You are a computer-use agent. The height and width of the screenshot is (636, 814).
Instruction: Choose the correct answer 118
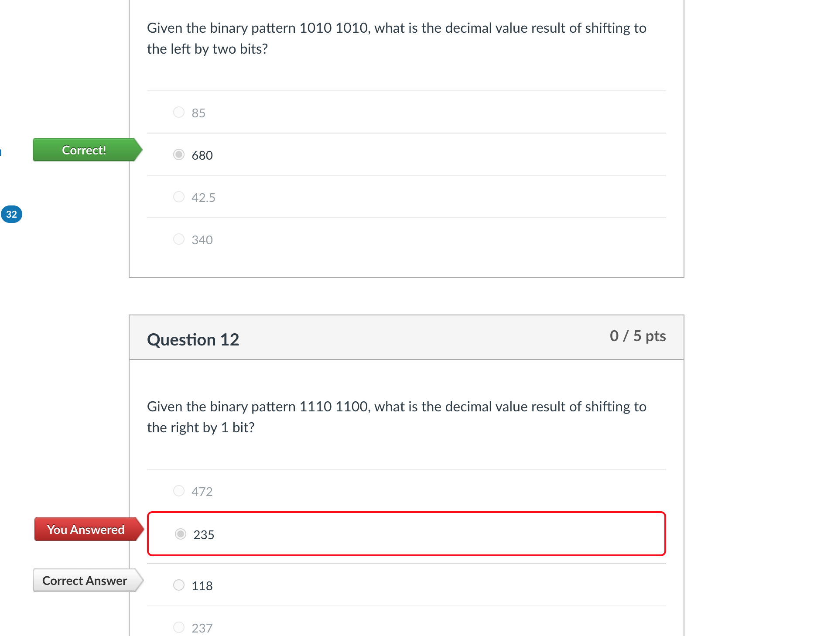coord(179,585)
